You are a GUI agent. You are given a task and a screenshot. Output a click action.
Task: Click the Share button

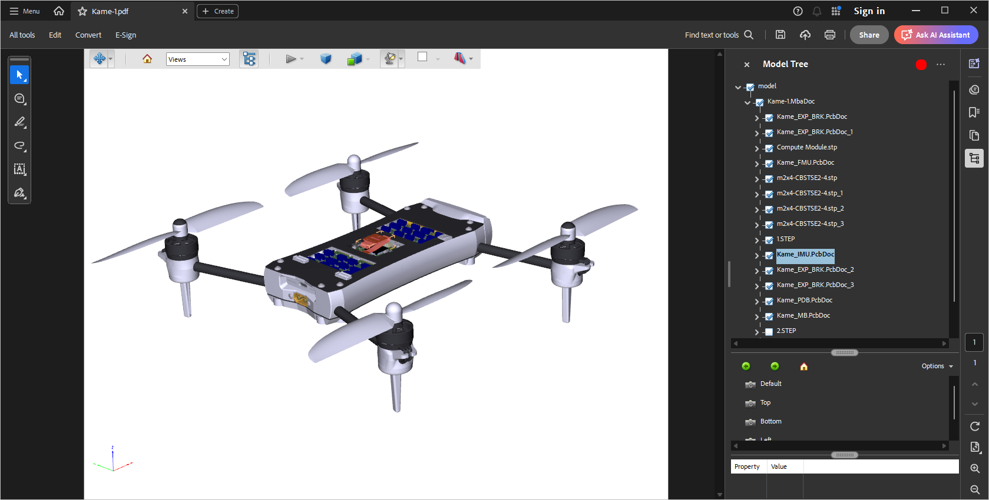click(x=869, y=35)
